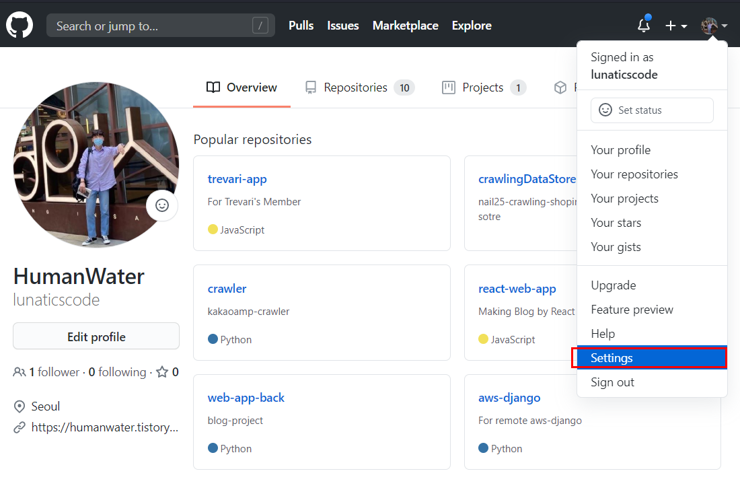This screenshot has height=496, width=740.
Task: Switch to the Projects tab
Action: coord(484,87)
